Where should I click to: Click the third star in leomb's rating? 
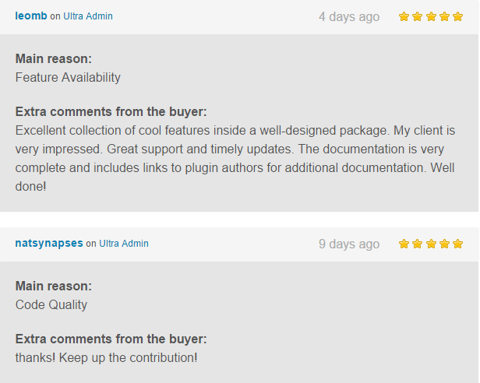[x=431, y=16]
